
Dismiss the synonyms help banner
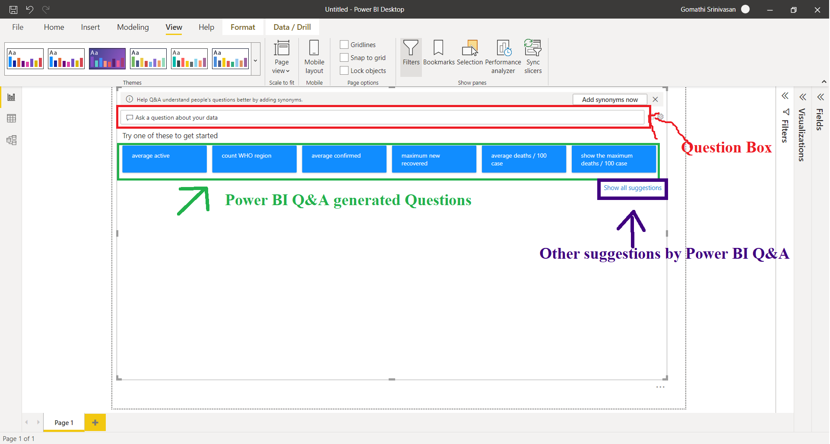click(655, 99)
